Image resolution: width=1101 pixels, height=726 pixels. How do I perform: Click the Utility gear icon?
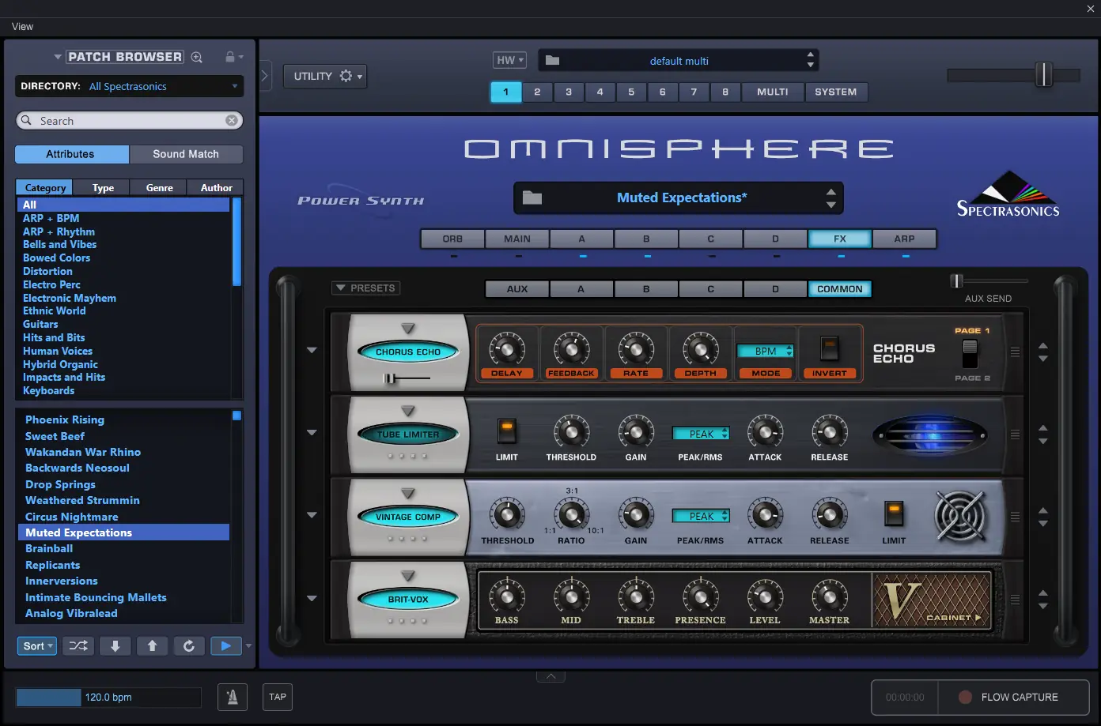tap(346, 76)
